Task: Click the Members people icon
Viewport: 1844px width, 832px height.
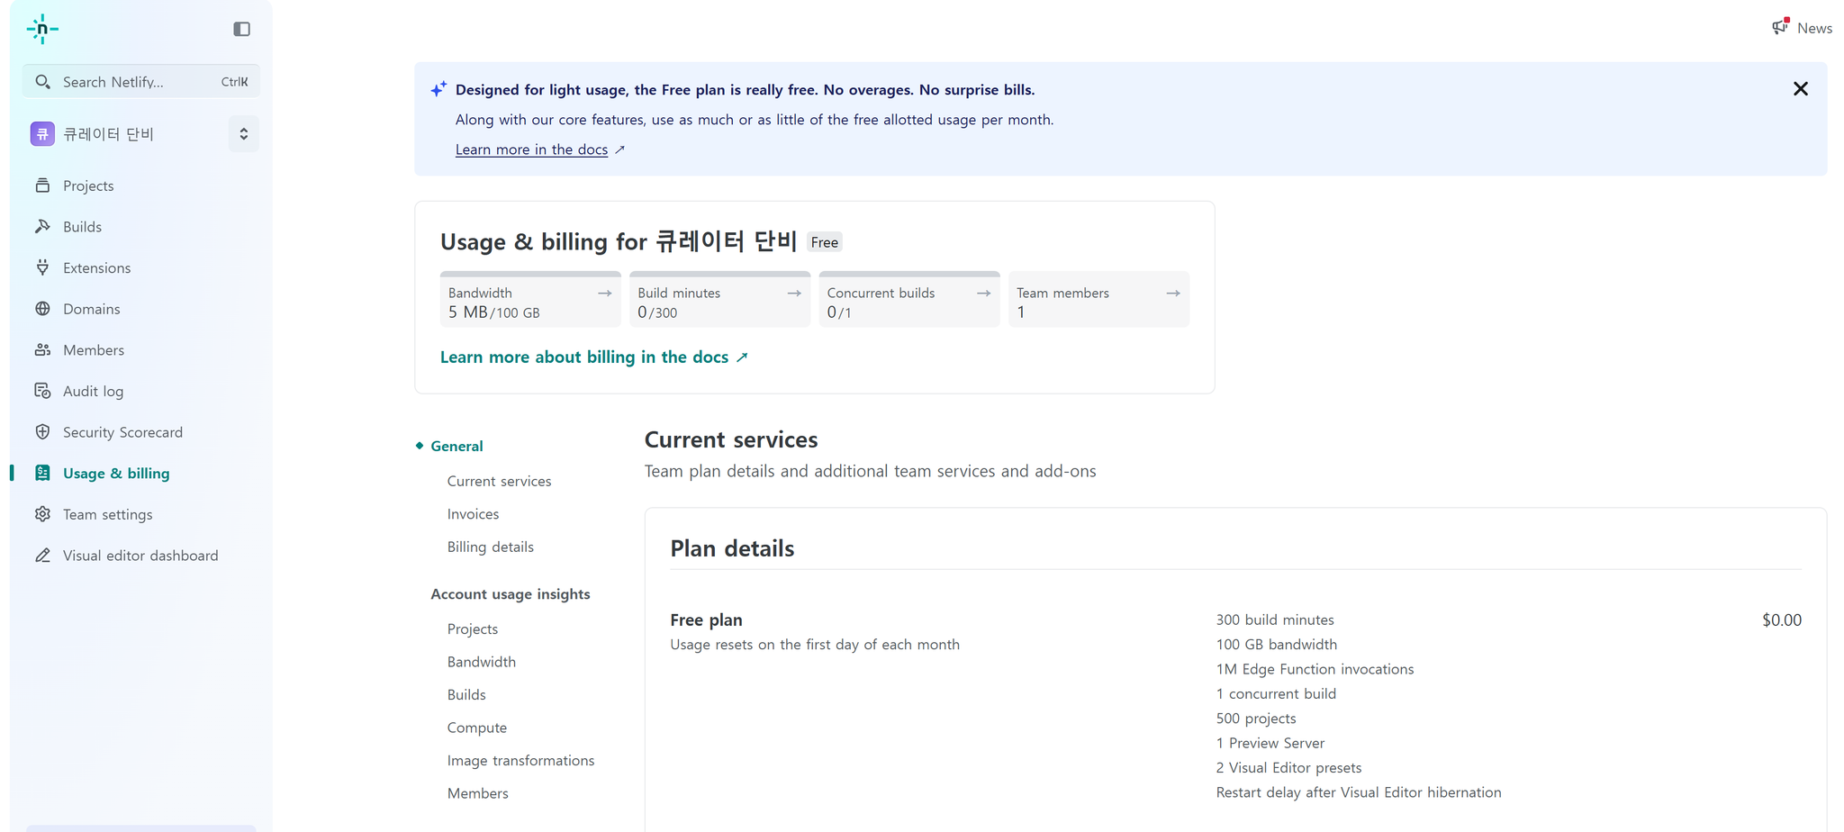Action: point(42,350)
